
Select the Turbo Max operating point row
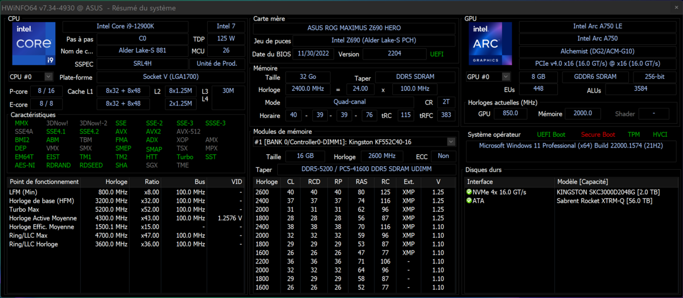click(x=126, y=209)
